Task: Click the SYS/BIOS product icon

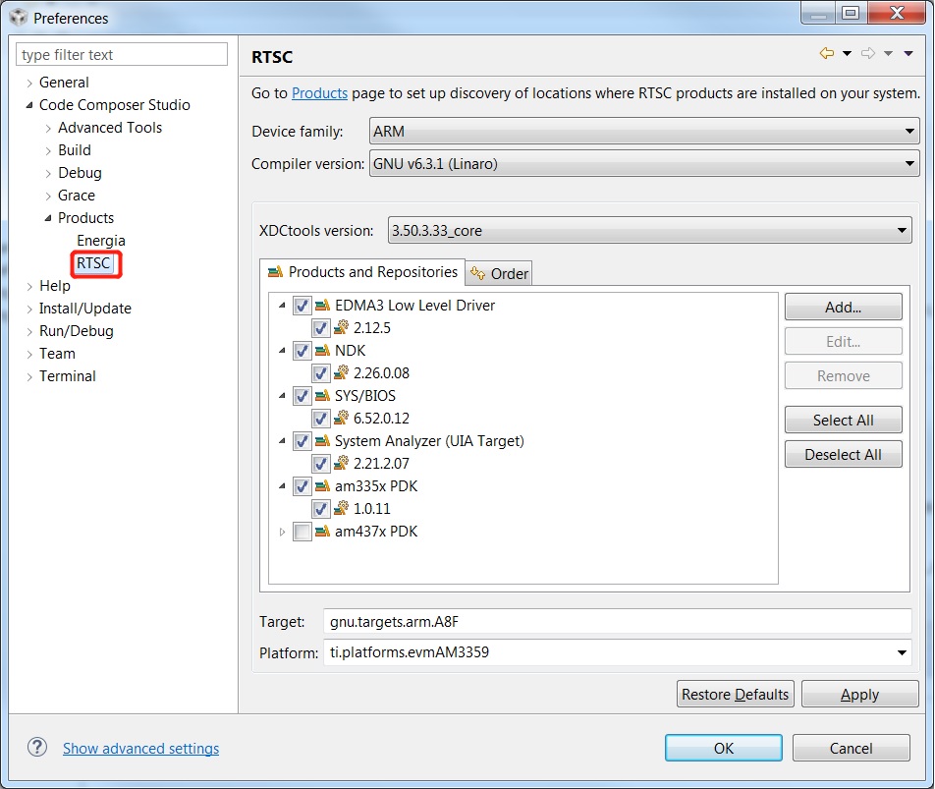Action: 322,395
